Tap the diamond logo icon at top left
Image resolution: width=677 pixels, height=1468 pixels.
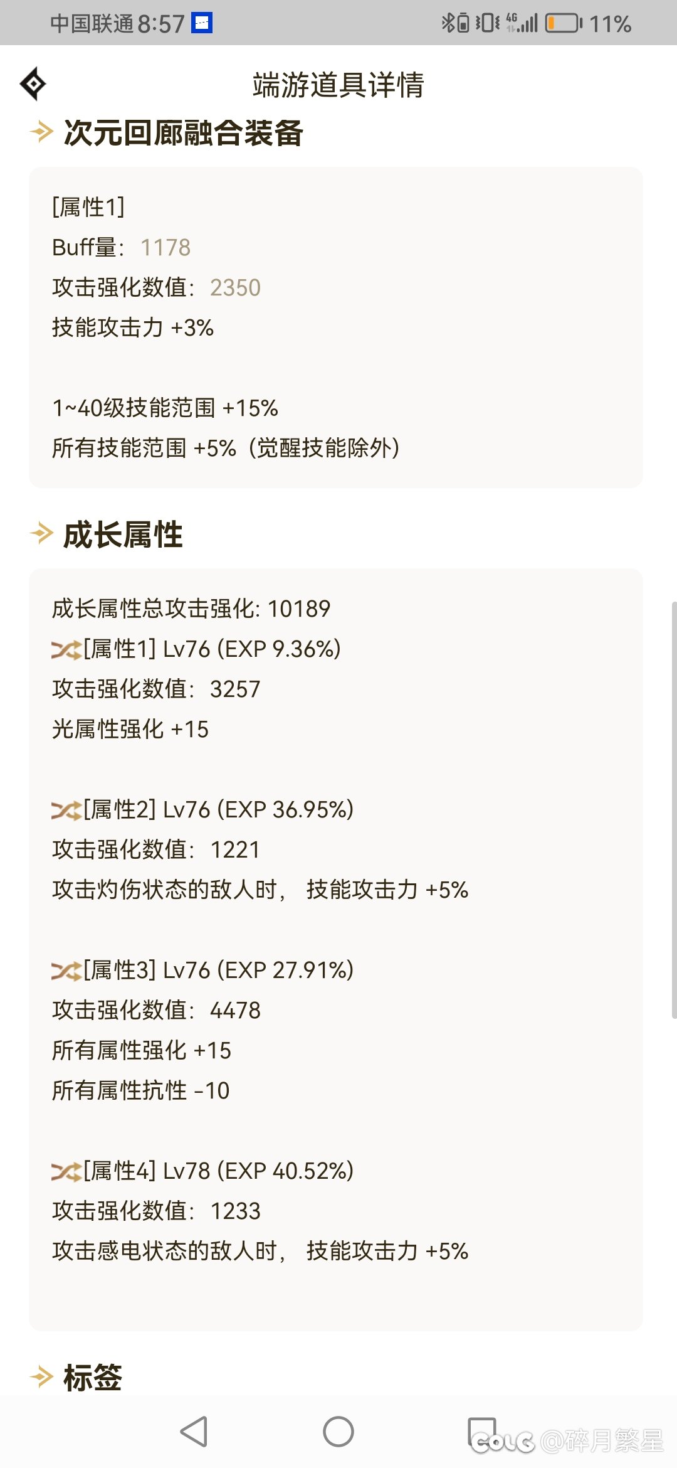pyautogui.click(x=33, y=84)
